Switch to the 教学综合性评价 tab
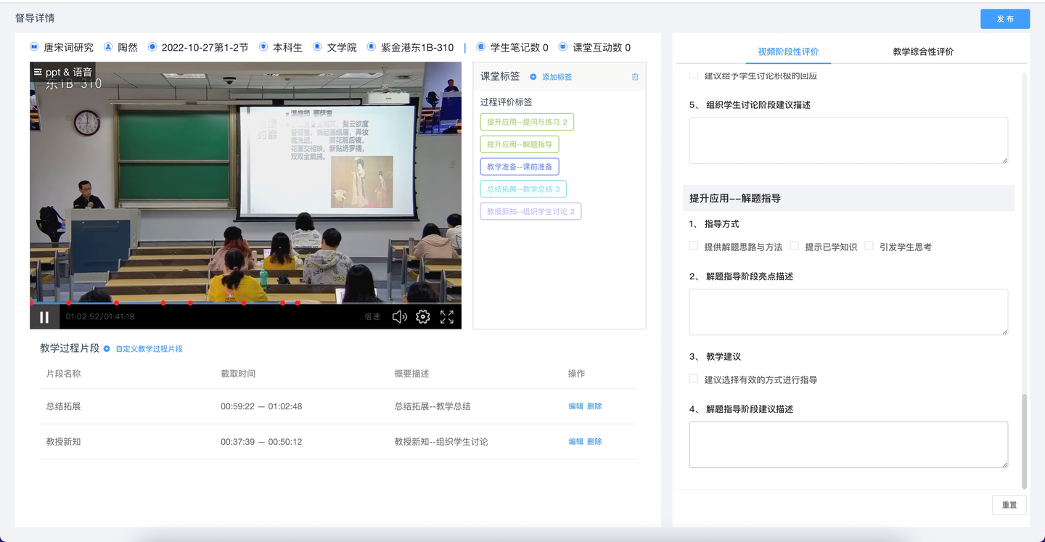Viewport: 1045px width, 542px height. point(923,52)
